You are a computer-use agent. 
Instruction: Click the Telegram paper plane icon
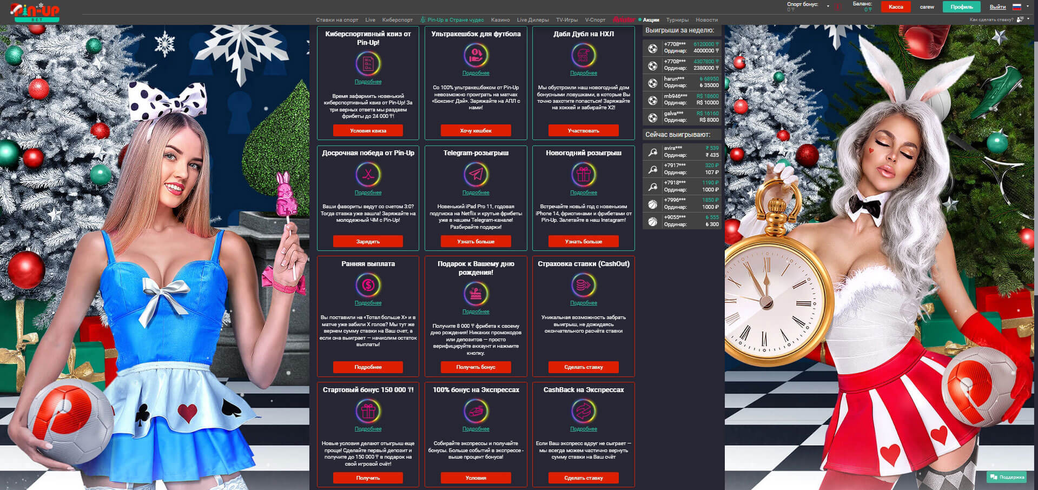(475, 175)
